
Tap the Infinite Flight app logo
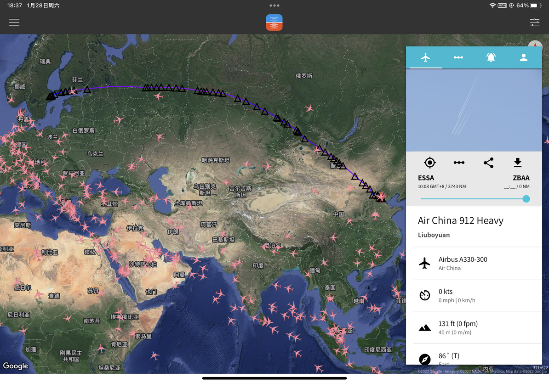pos(274,23)
